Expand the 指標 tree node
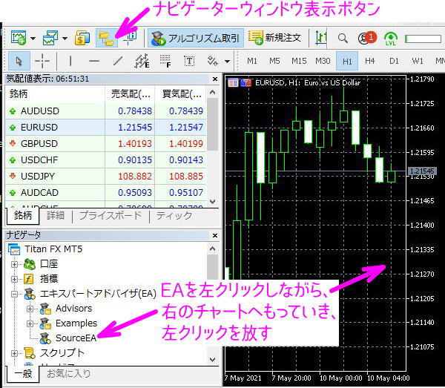This screenshot has height=388, width=445. pos(14,279)
